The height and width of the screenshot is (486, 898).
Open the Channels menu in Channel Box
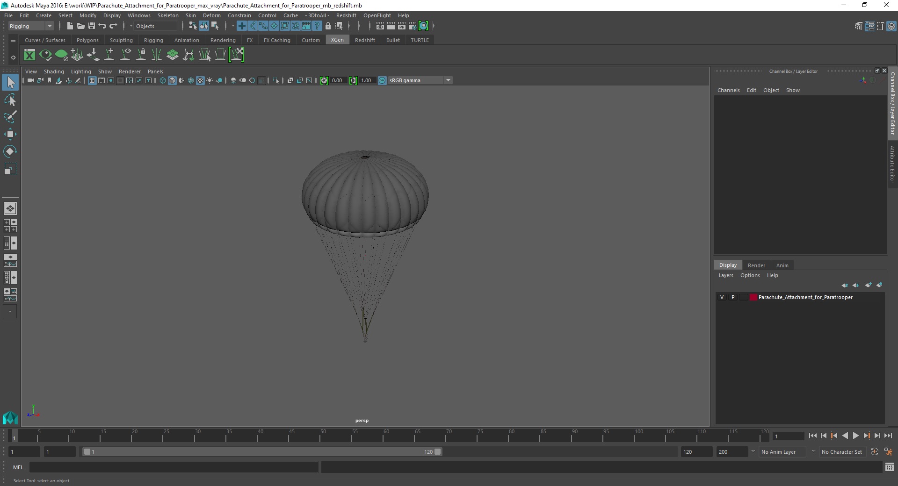point(728,90)
